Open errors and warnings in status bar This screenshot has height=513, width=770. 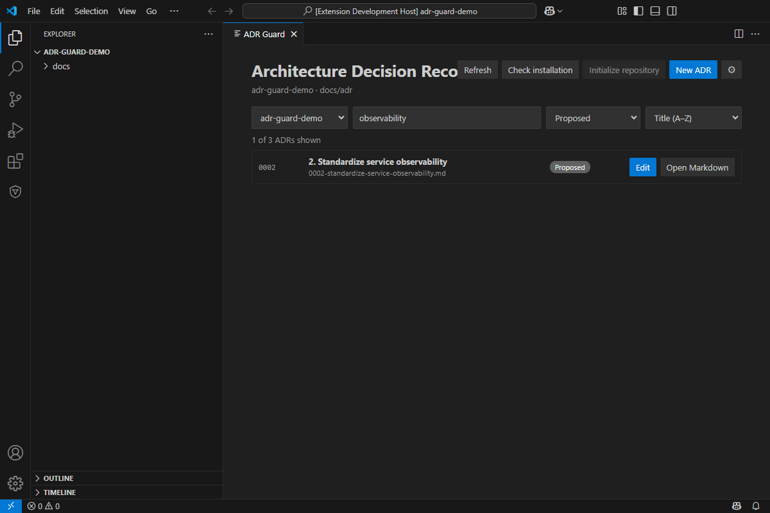(44, 506)
